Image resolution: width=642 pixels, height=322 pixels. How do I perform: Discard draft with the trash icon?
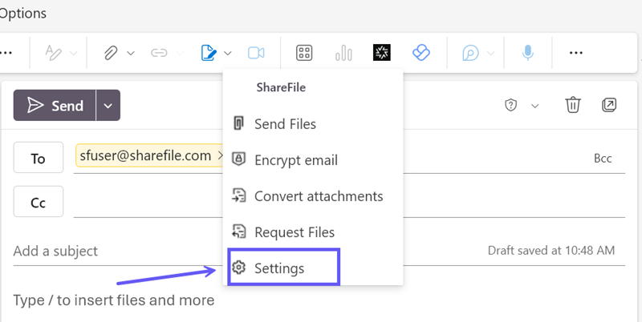coord(573,105)
